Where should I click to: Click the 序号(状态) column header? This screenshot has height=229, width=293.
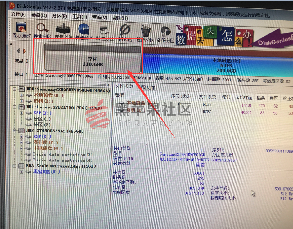click(182, 96)
